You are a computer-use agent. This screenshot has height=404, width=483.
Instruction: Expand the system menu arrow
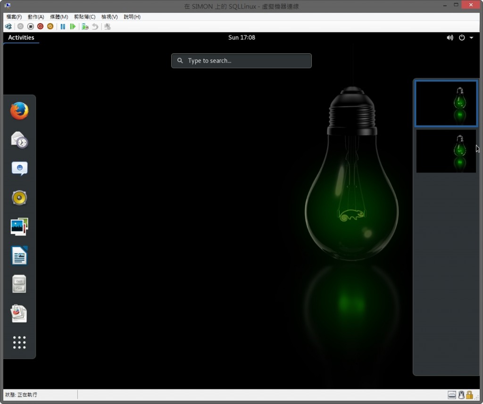[x=471, y=38]
